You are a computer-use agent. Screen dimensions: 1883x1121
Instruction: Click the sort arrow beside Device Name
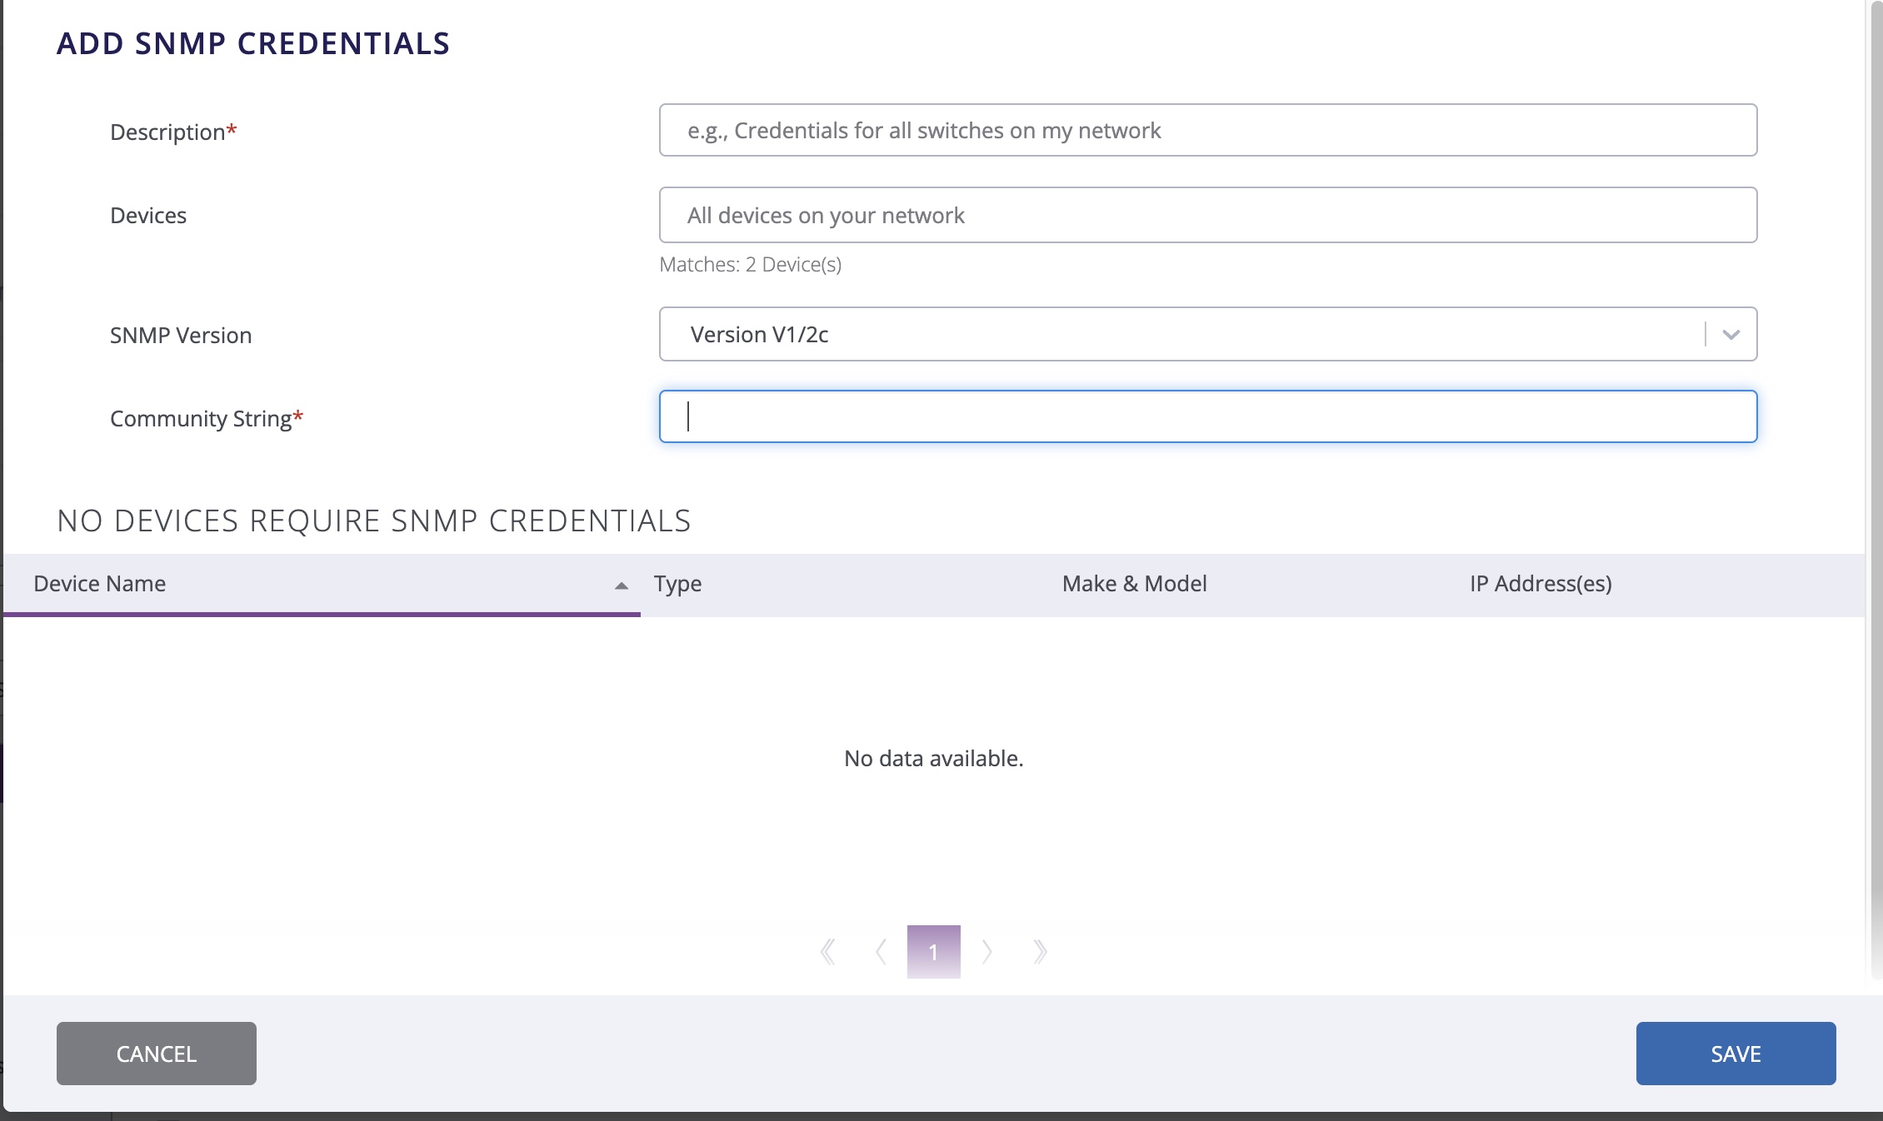[621, 585]
